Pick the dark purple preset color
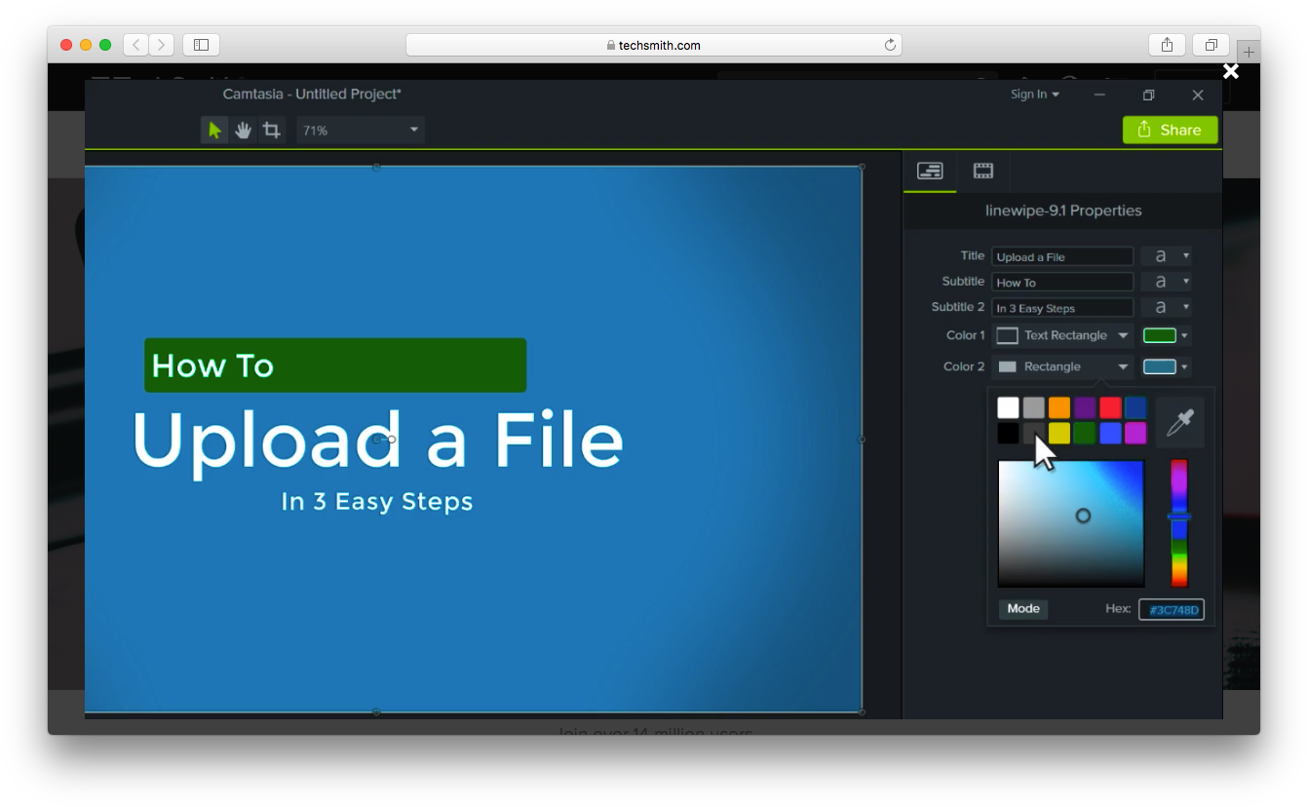Image resolution: width=1307 pixels, height=807 pixels. [1085, 407]
